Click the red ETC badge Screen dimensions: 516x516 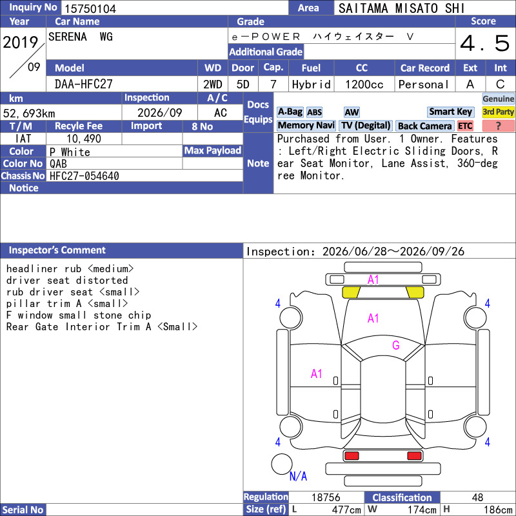click(x=465, y=126)
